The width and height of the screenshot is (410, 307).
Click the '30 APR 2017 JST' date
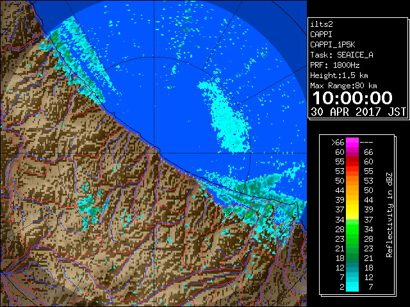click(x=358, y=112)
